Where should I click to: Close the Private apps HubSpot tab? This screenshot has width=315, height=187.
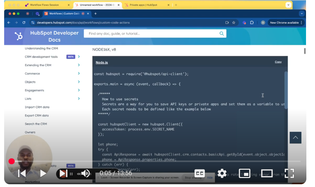pos(168,5)
